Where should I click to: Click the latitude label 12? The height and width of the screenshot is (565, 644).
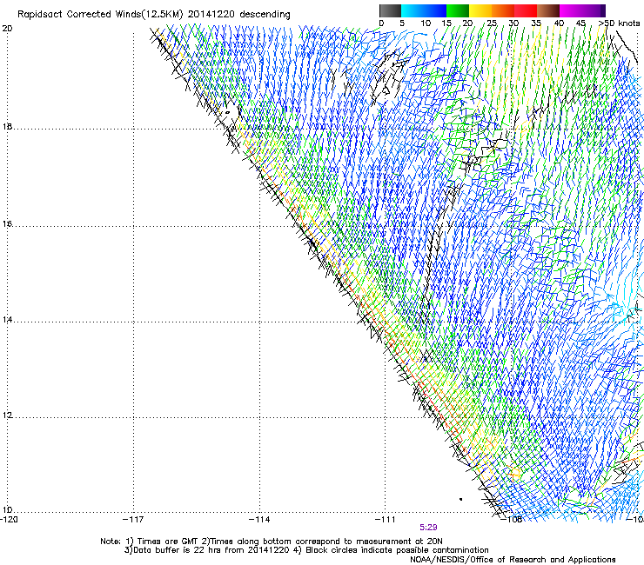coord(7,415)
